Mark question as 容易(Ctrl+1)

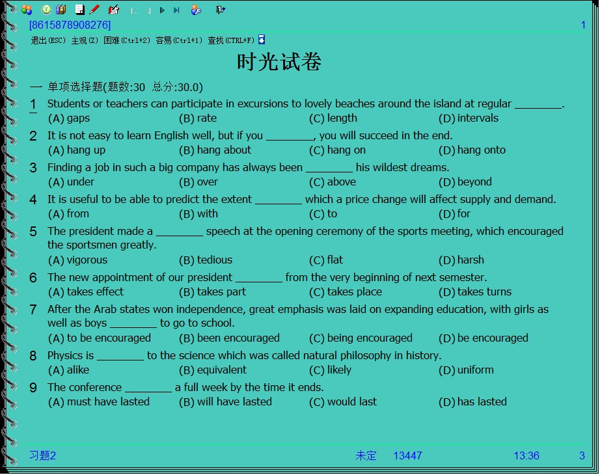coord(179,40)
